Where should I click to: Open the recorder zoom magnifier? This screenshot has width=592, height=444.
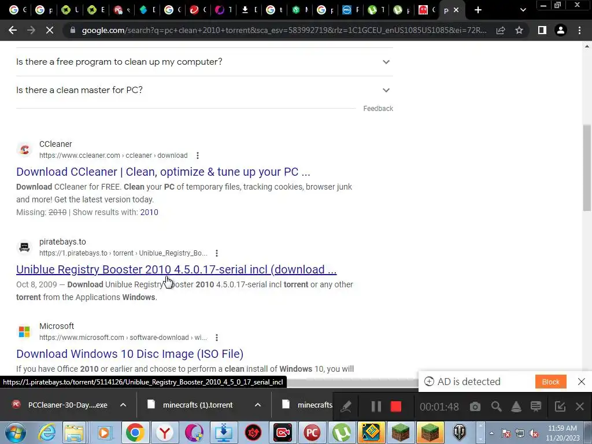tap(496, 406)
